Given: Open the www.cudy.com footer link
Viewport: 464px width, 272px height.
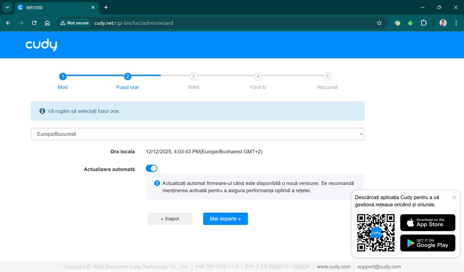Looking at the screenshot, I should click(x=334, y=267).
